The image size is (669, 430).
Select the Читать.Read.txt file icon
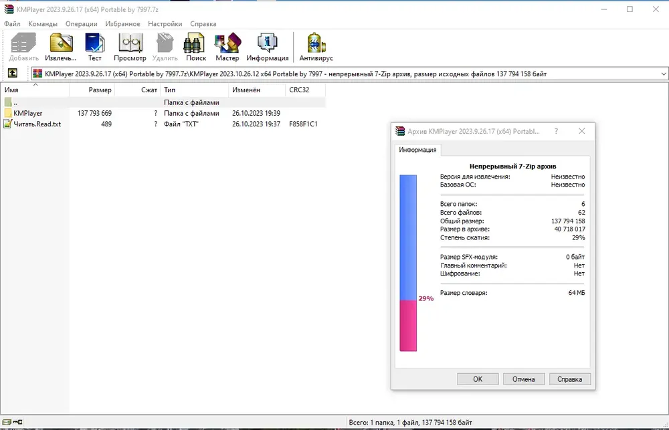pos(8,124)
